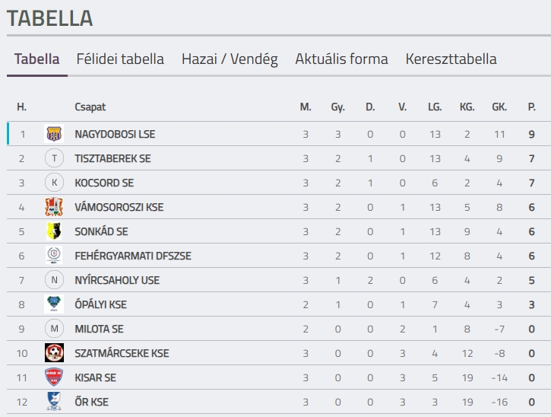Click the Fehérgyarmati DFSZSE club logo

(54, 256)
